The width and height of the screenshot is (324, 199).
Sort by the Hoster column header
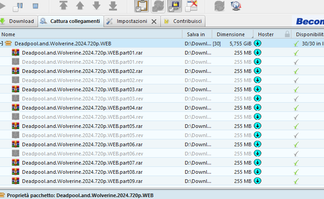coord(266,34)
